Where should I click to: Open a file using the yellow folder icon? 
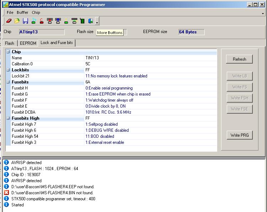coord(17,21)
